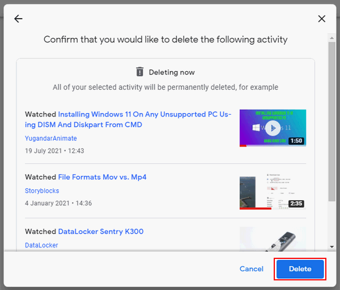Click the 2:35 duration badge
Image resolution: width=340 pixels, height=290 pixels.
[x=296, y=204]
